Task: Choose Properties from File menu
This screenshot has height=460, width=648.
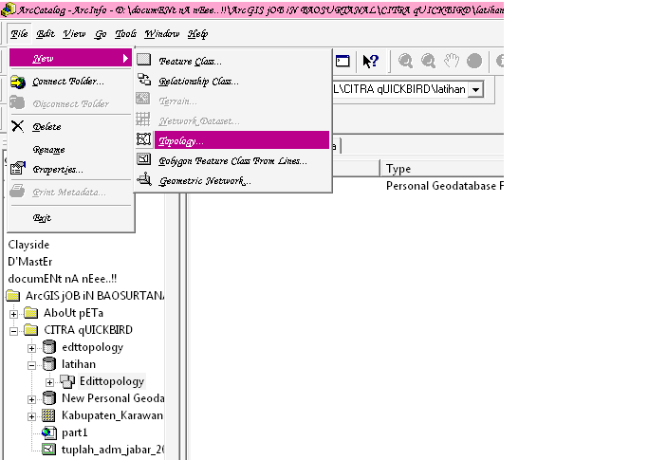Action: [58, 170]
